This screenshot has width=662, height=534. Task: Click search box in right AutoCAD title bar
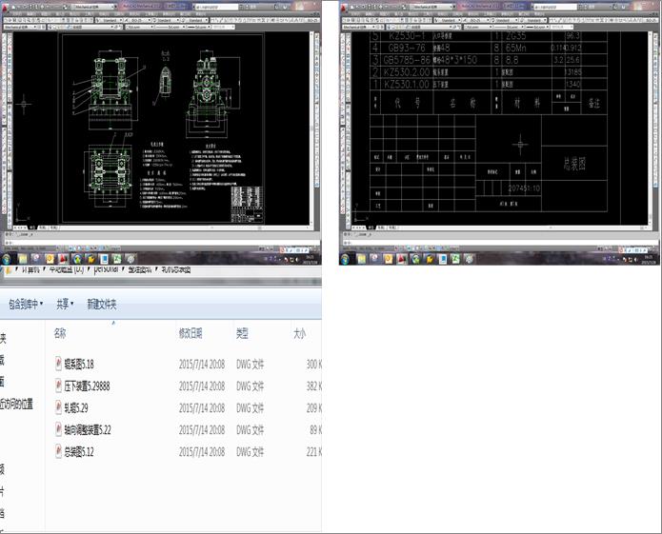click(x=554, y=7)
